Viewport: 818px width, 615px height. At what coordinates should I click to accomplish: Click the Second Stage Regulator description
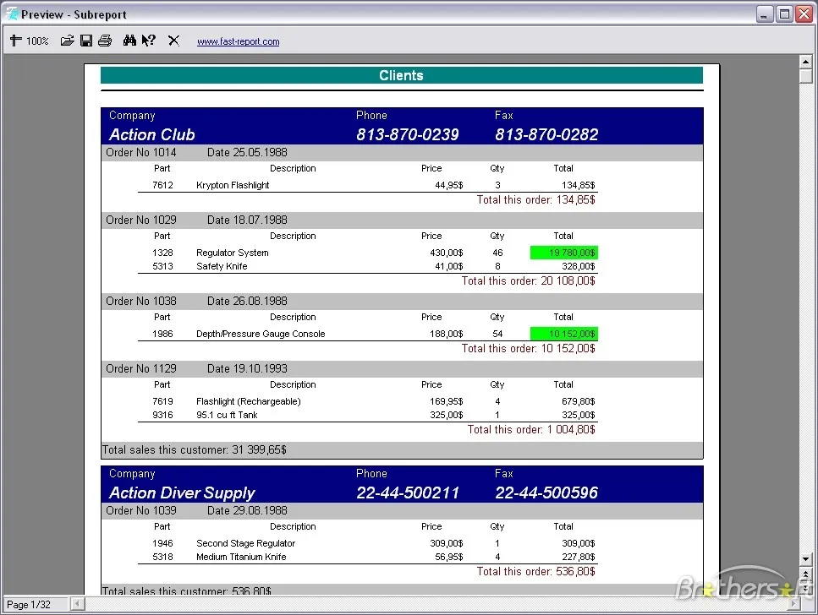(x=245, y=543)
